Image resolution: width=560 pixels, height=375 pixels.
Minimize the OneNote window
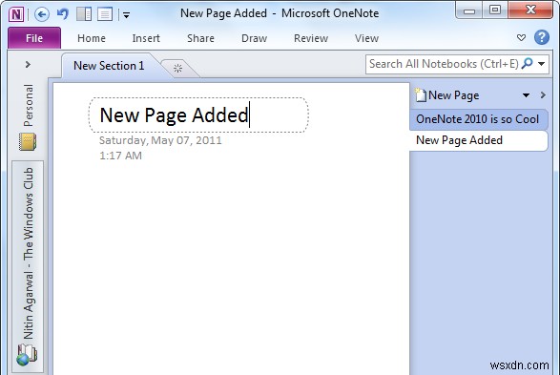[x=469, y=10]
